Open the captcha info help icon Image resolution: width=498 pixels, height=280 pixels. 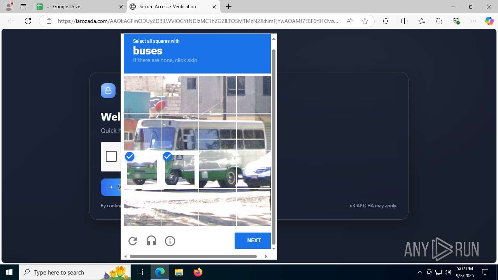tap(170, 241)
